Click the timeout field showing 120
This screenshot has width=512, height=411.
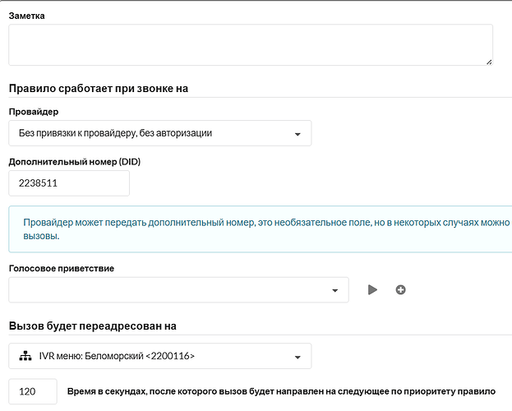point(33,392)
